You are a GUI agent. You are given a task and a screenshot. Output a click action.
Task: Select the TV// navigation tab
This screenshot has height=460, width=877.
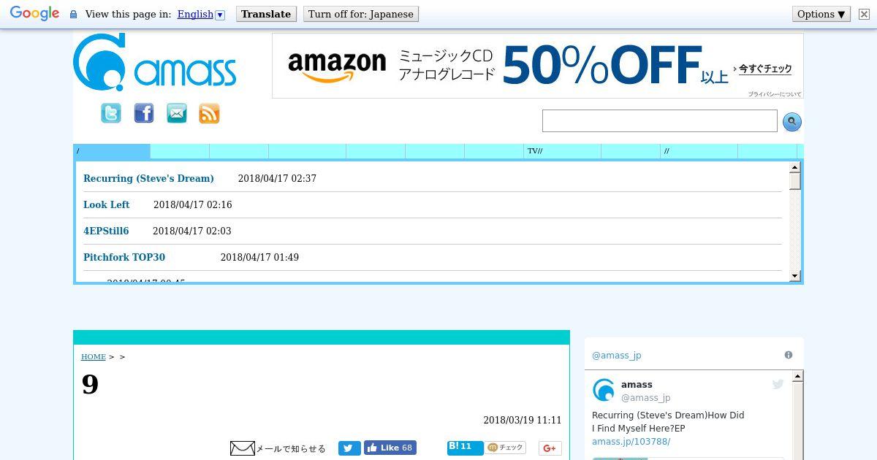click(x=562, y=151)
